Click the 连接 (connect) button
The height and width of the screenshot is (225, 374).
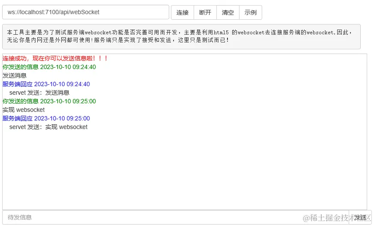[183, 12]
